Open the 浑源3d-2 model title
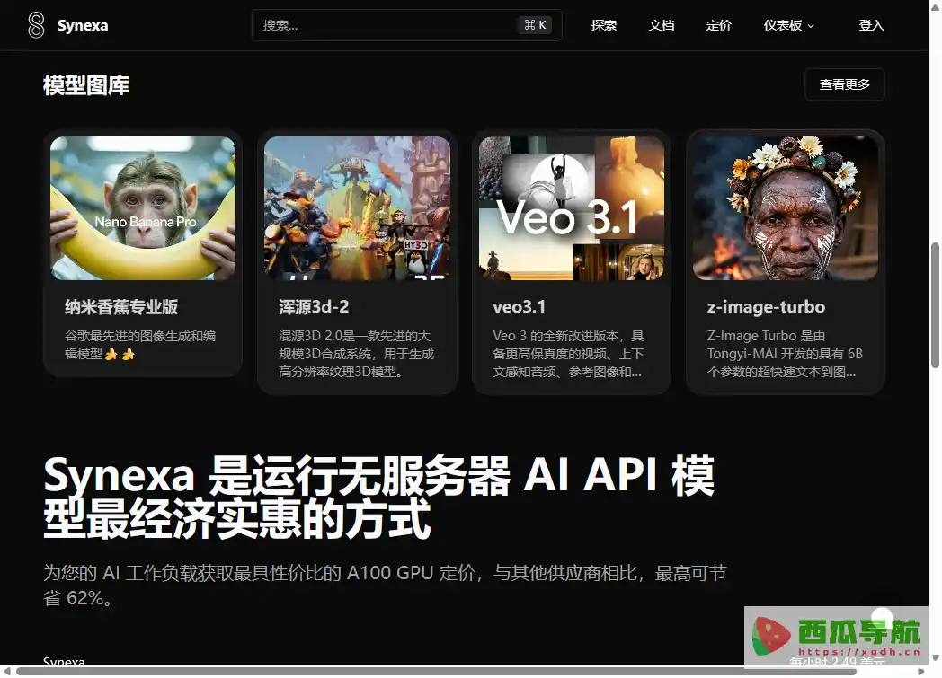 (x=314, y=306)
